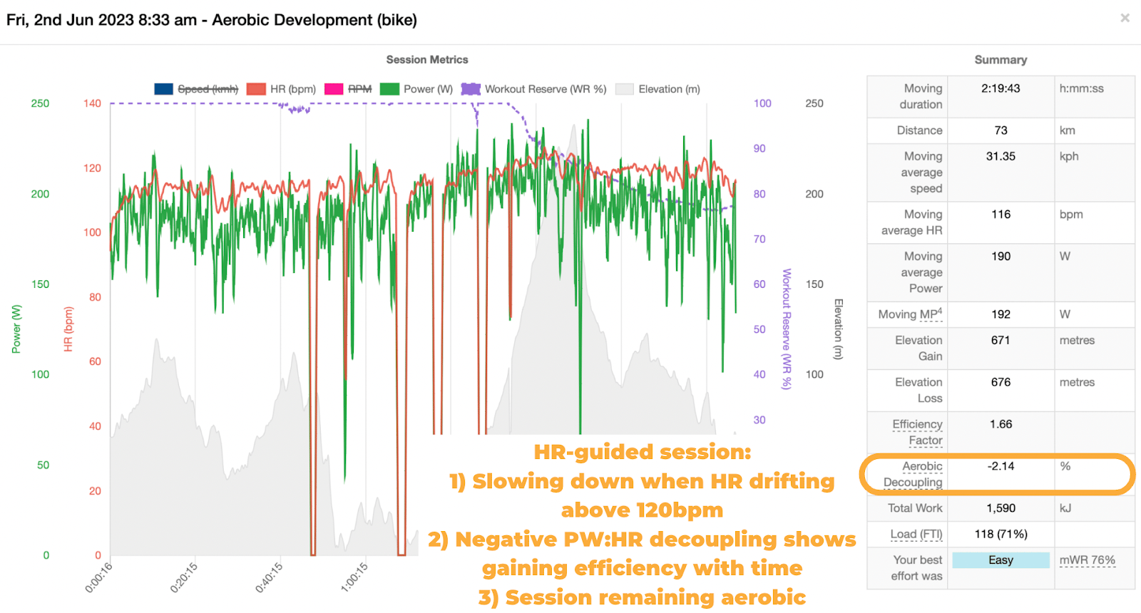Screen dimensions: 1141x613
Task: Click the Session Metrics chart title
Action: click(x=427, y=60)
